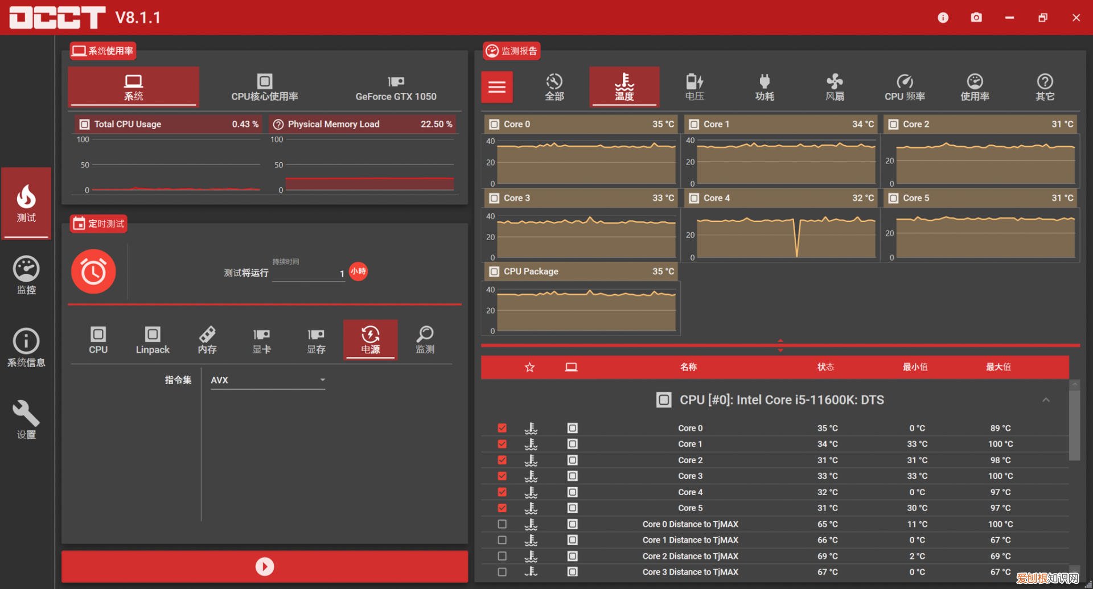Click the info icon in title bar
Image resolution: width=1093 pixels, height=589 pixels.
[943, 18]
